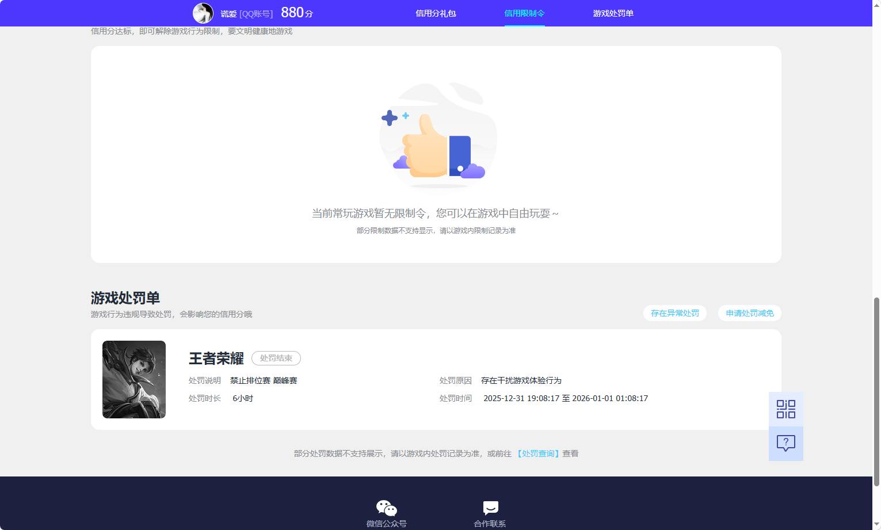Viewport: 881px width, 530px height.
Task: Click the penalty time range 2025-12-31 19:08:17
Action: (x=566, y=398)
